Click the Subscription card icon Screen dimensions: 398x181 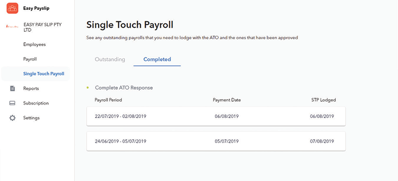(x=12, y=103)
